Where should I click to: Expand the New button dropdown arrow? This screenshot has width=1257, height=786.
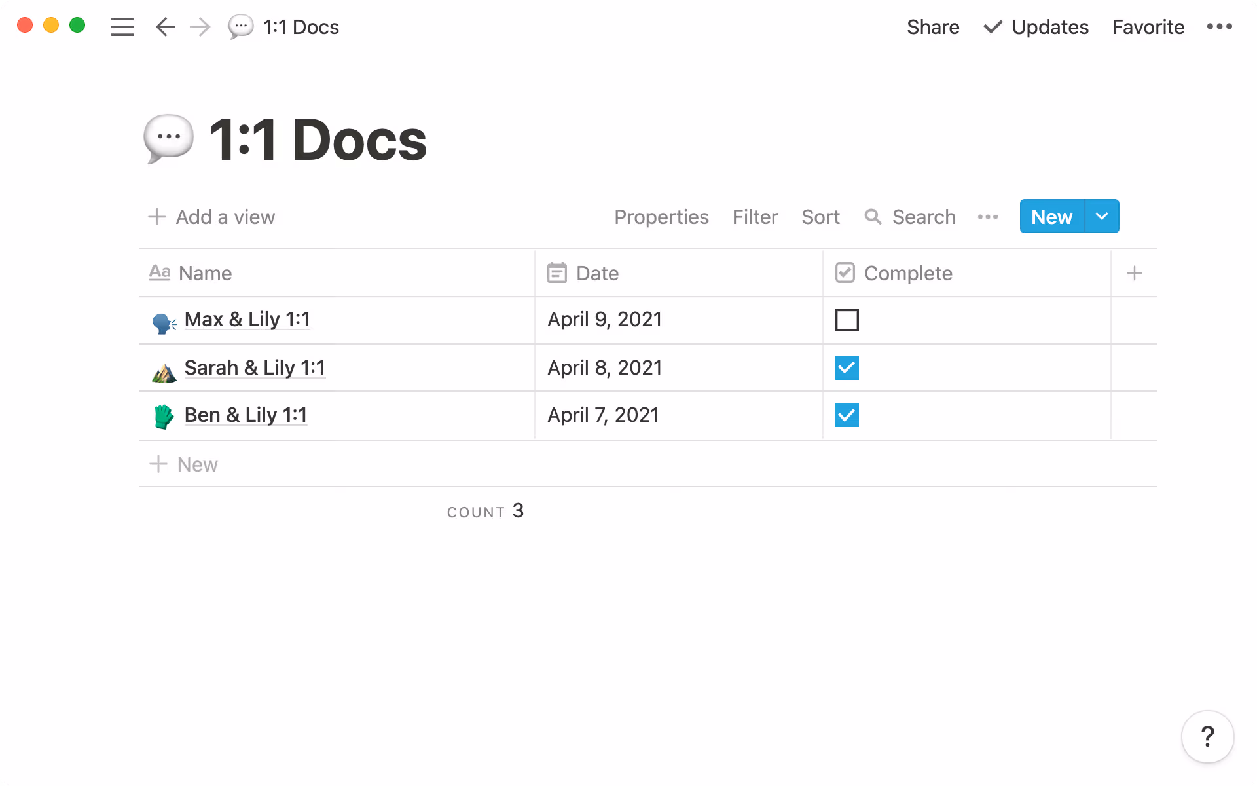[x=1102, y=216]
